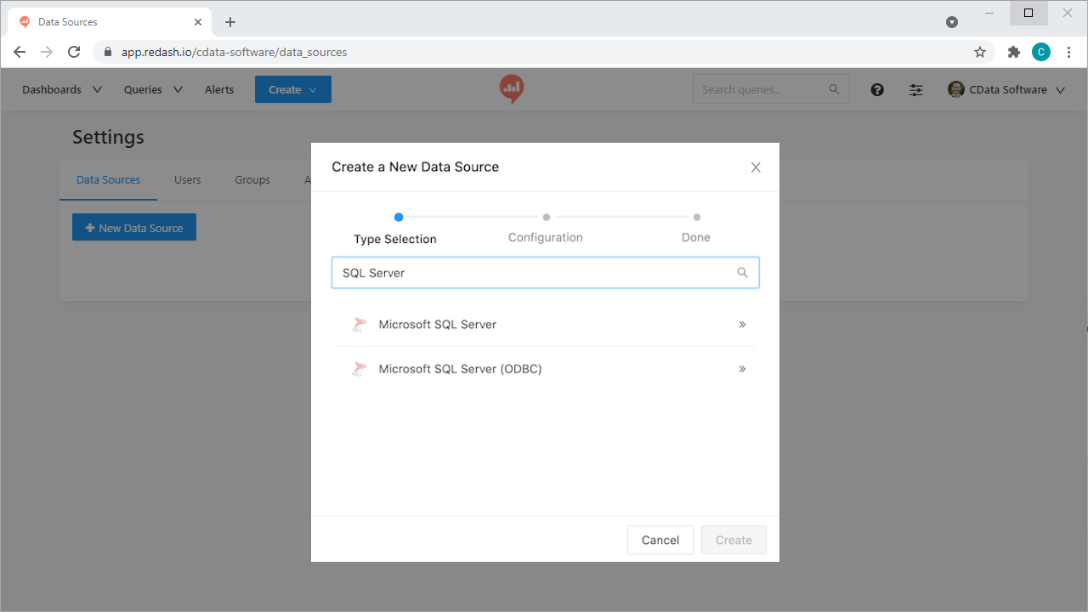Click the browser address bar URL
This screenshot has width=1088, height=612.
[234, 52]
